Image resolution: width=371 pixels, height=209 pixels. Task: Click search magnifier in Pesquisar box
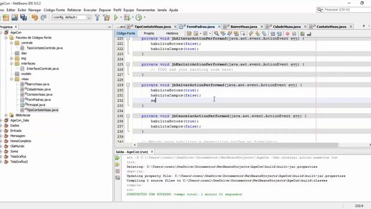pyautogui.click(x=319, y=10)
